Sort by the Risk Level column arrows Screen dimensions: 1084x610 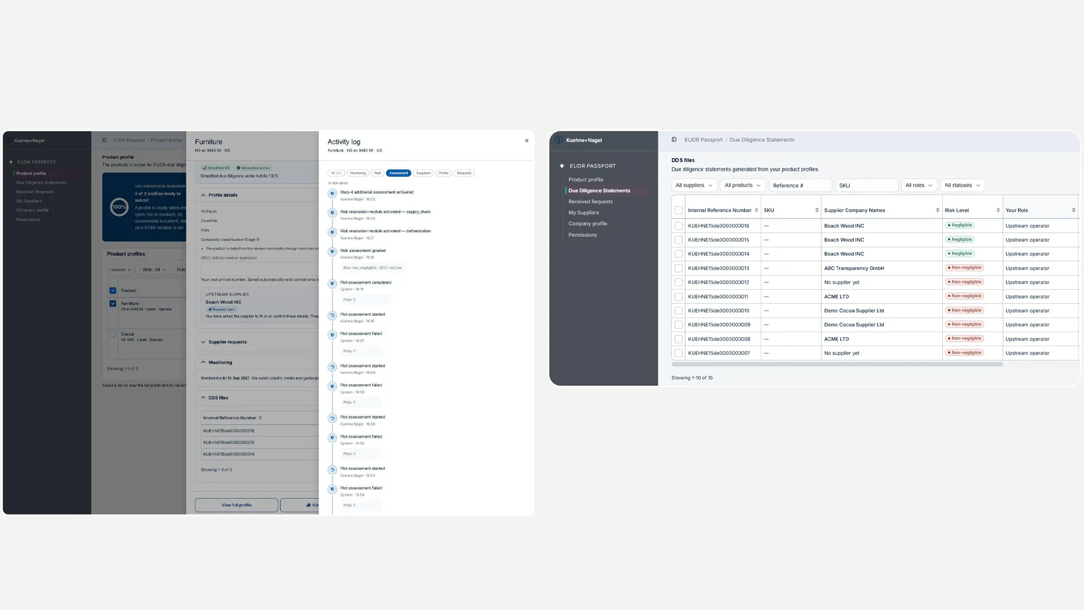point(998,210)
